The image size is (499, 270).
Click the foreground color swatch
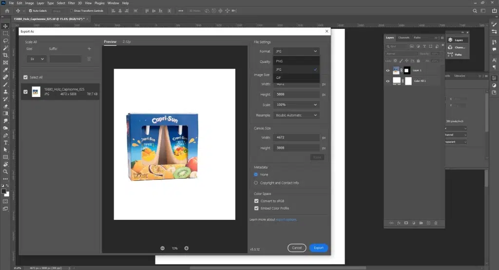tap(4, 192)
